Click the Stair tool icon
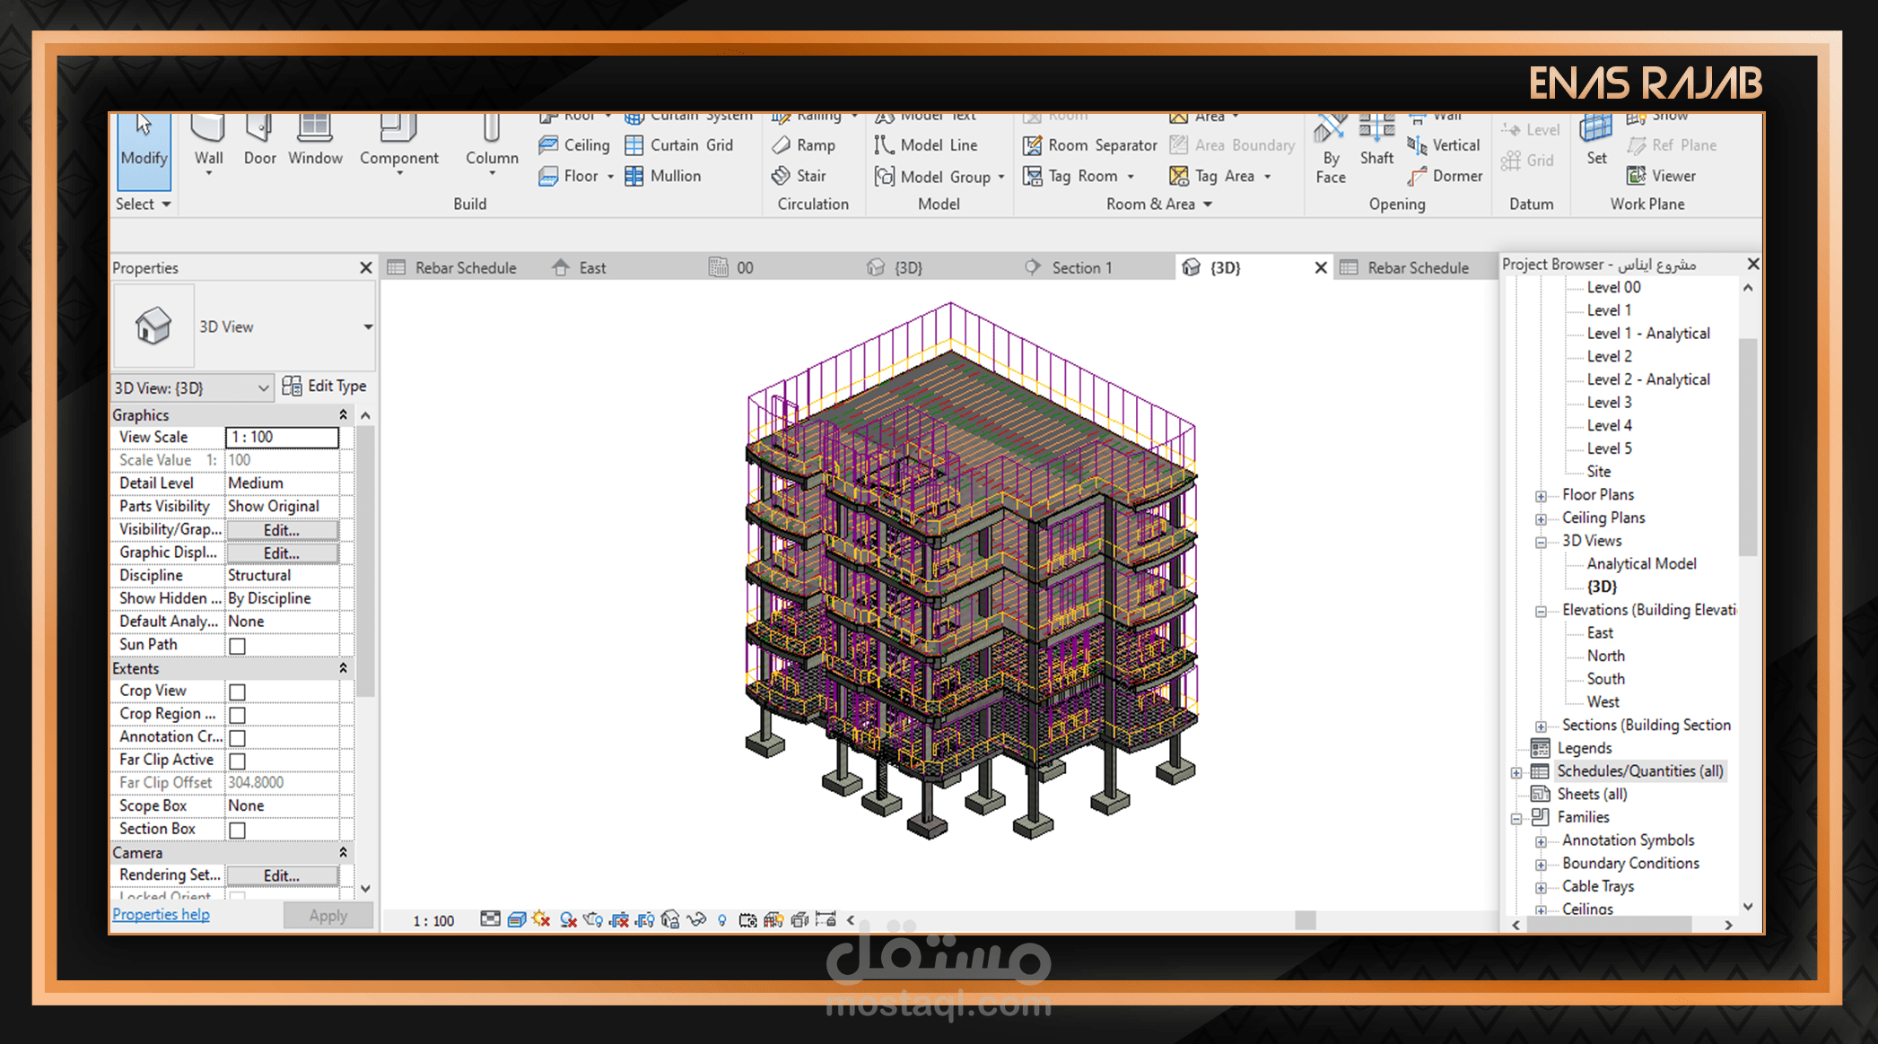Image resolution: width=1878 pixels, height=1044 pixels. (x=782, y=176)
